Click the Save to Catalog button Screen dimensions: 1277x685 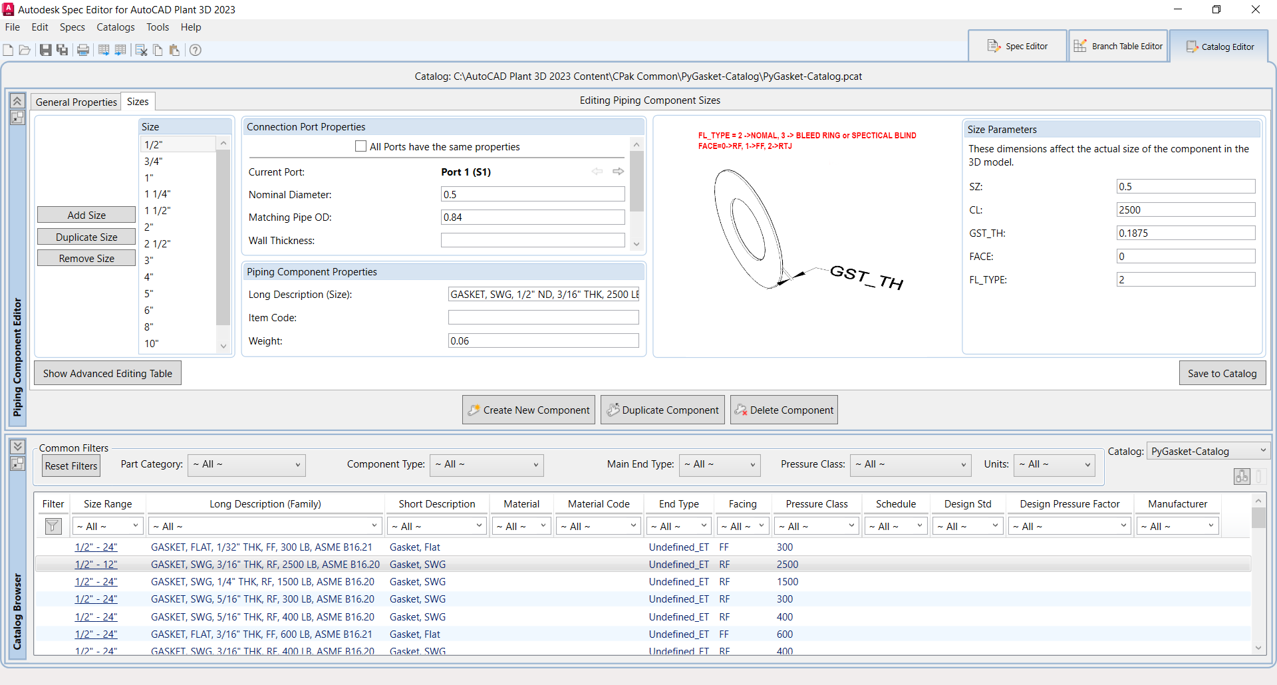pos(1222,373)
